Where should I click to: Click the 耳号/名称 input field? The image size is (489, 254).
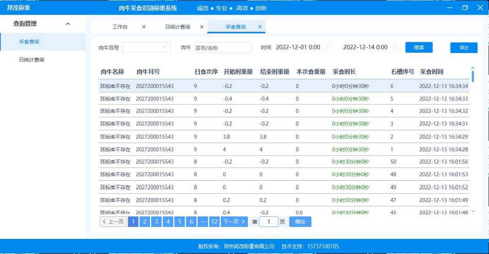point(222,47)
